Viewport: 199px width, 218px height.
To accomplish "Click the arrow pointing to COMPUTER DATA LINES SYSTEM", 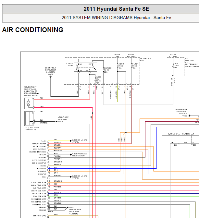I will 71,154.
